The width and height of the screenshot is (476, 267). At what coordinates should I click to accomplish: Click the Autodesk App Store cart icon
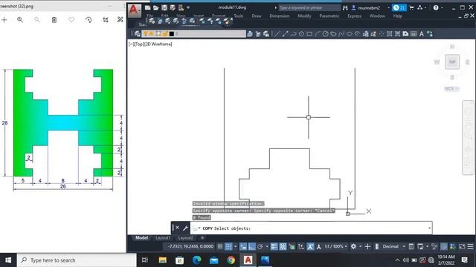[x=412, y=8]
